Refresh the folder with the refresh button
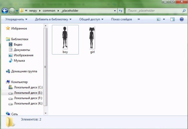The width and height of the screenshot is (188, 129). (121, 11)
